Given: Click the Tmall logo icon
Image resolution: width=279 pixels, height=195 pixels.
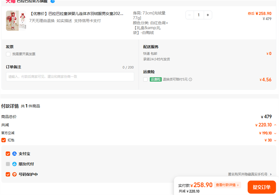Looking at the screenshot, I should coord(10,1).
